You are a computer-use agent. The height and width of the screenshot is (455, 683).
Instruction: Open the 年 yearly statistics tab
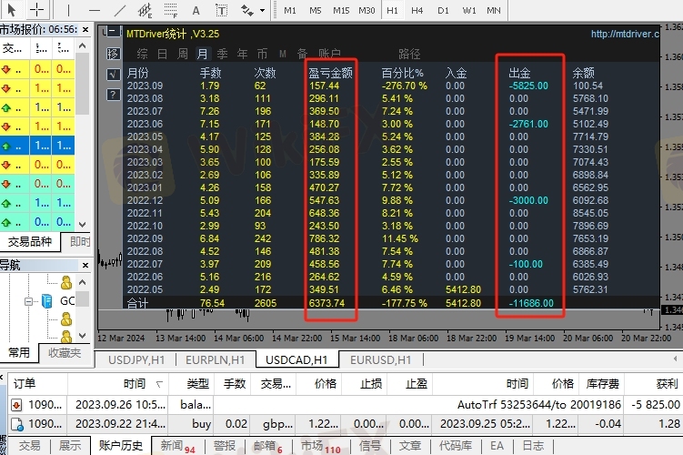point(242,54)
